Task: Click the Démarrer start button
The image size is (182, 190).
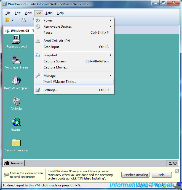Action: pos(14,163)
